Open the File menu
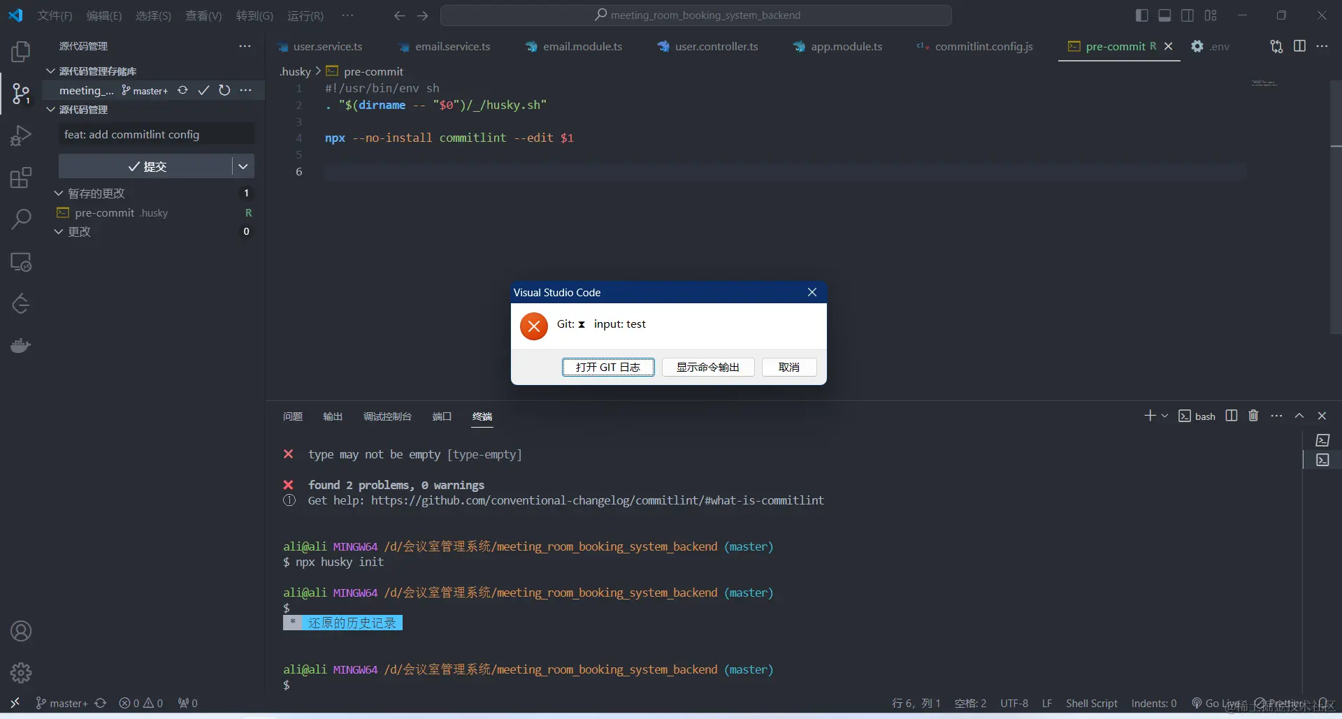This screenshot has width=1342, height=719. point(55,15)
